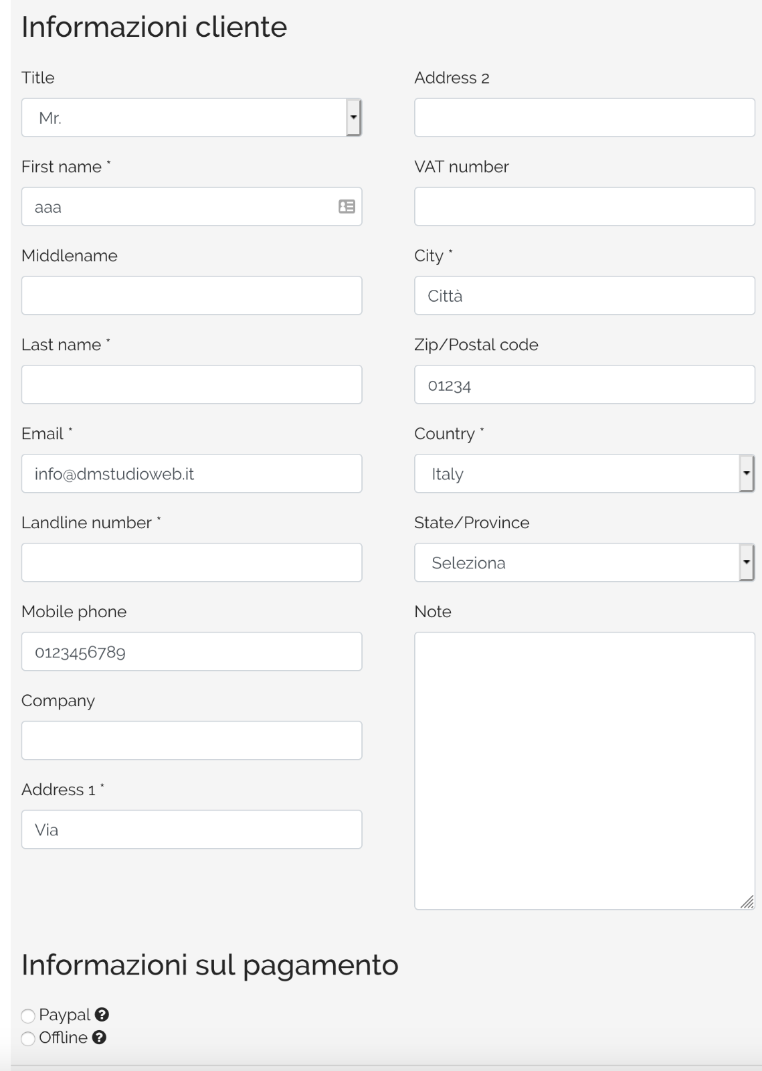Screen dimensions: 762x1071
Task: Focus the Middlename input box
Action: point(191,296)
